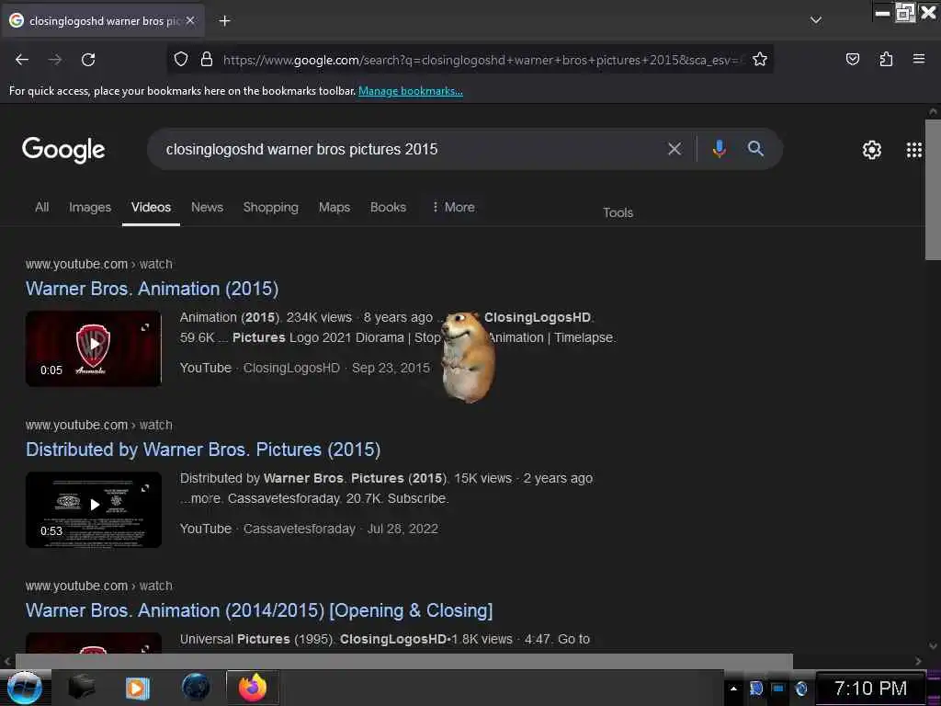Viewport: 941px width, 706px height.
Task: Open Warner Bros. Animation (2015) result
Action: (152, 289)
